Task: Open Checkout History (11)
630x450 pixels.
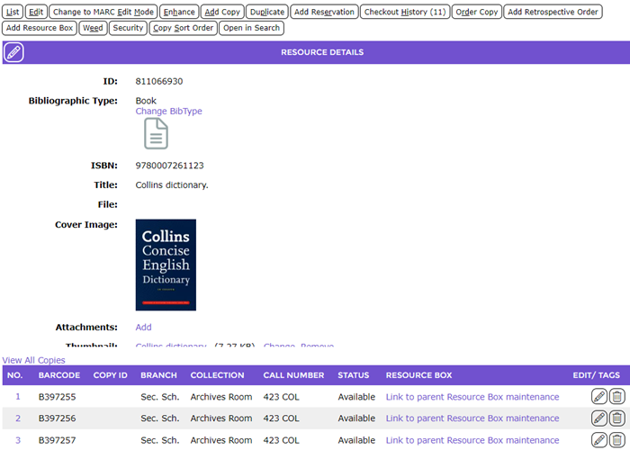Action: [405, 12]
